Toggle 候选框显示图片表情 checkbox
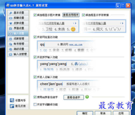135x115 pixels. tap(35, 15)
